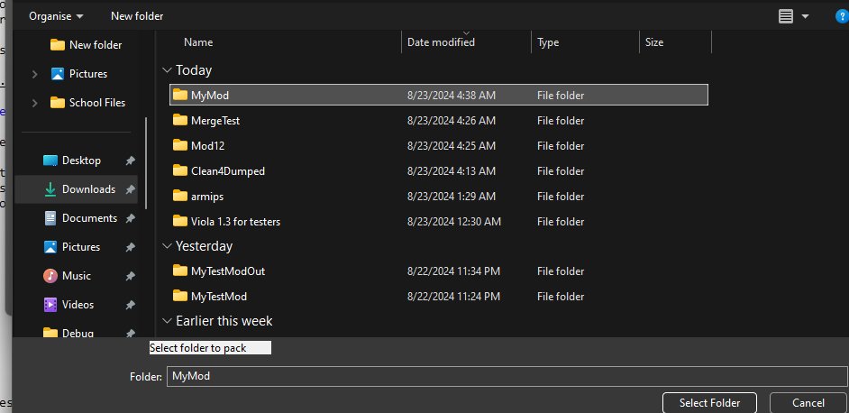Screen dimensions: 849x413
Task: Click the Downloads arrow icon in sidebar
Action: click(x=50, y=189)
